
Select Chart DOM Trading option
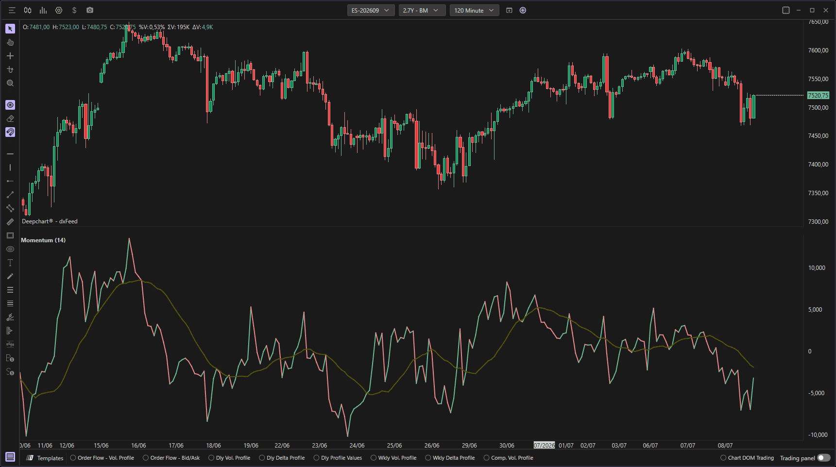coord(747,458)
